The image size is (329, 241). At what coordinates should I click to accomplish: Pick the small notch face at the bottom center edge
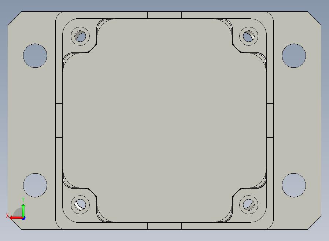164,226
